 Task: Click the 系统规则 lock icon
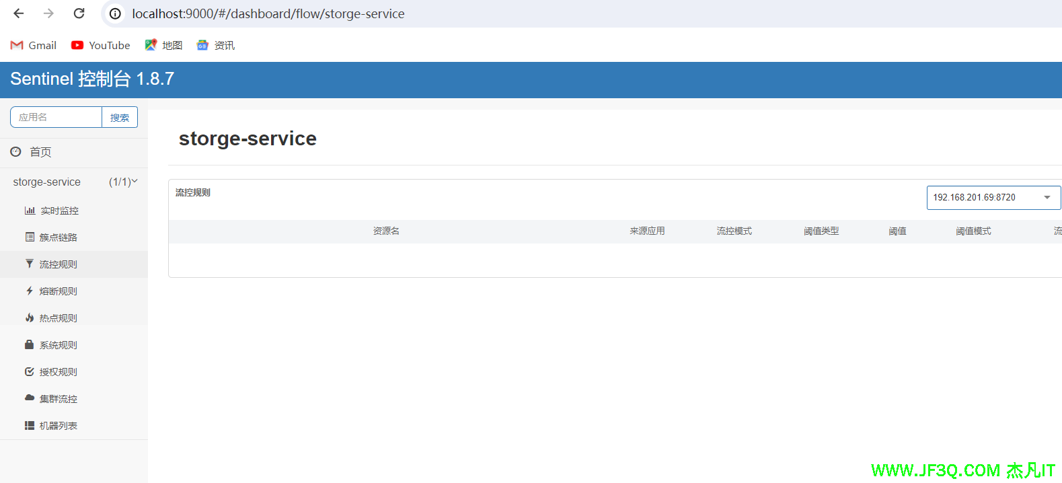point(30,344)
